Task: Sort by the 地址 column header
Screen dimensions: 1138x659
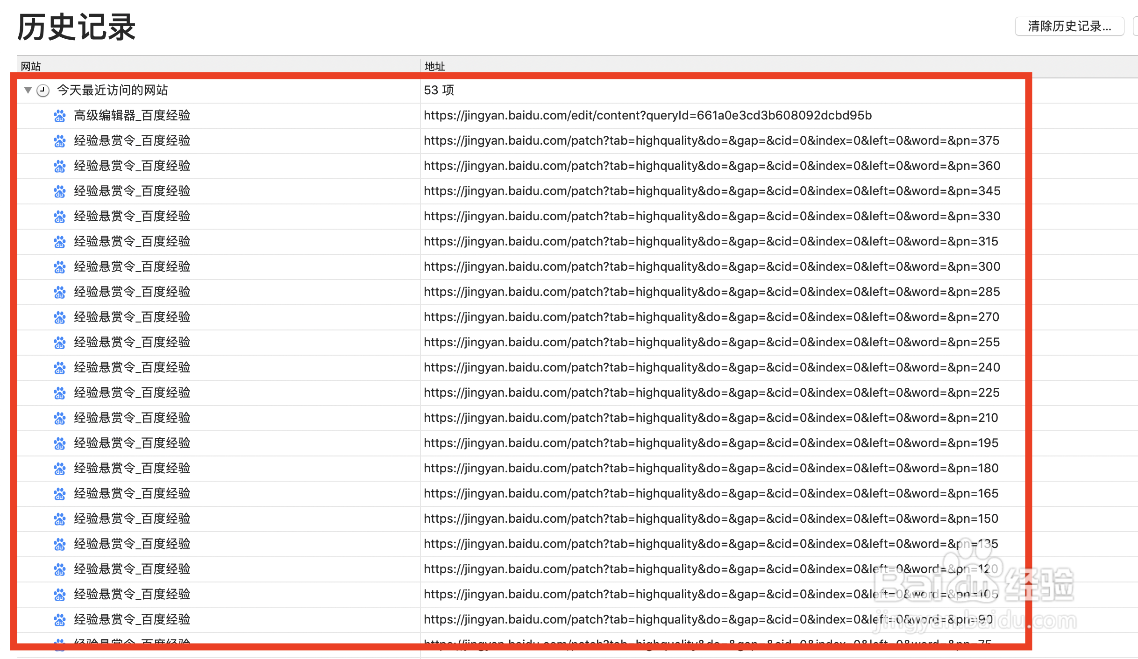Action: coord(434,66)
